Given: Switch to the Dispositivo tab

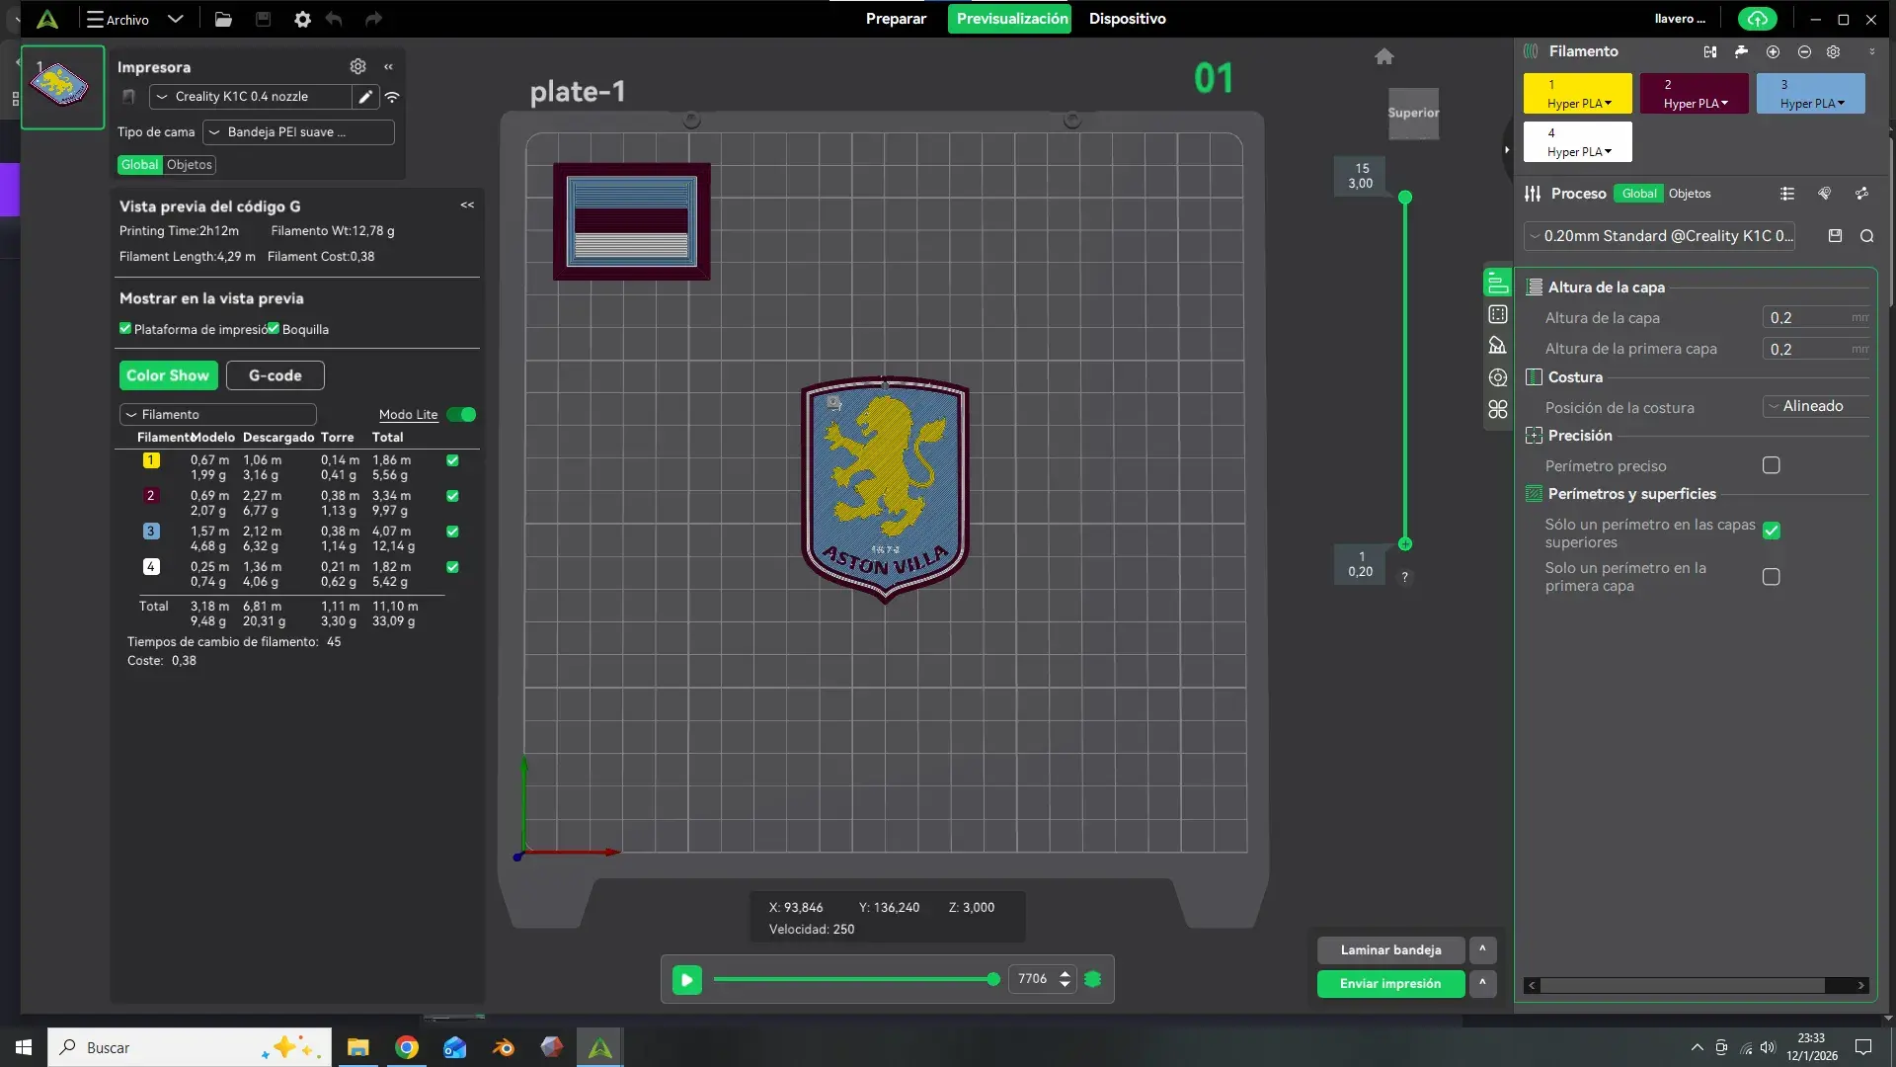Looking at the screenshot, I should 1127,19.
